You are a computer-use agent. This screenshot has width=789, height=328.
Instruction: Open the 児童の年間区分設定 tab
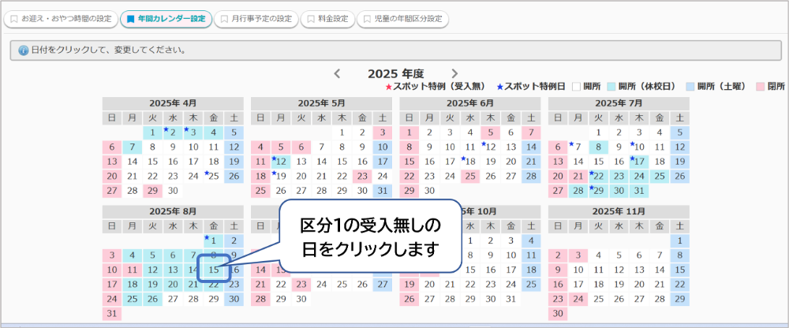click(402, 19)
